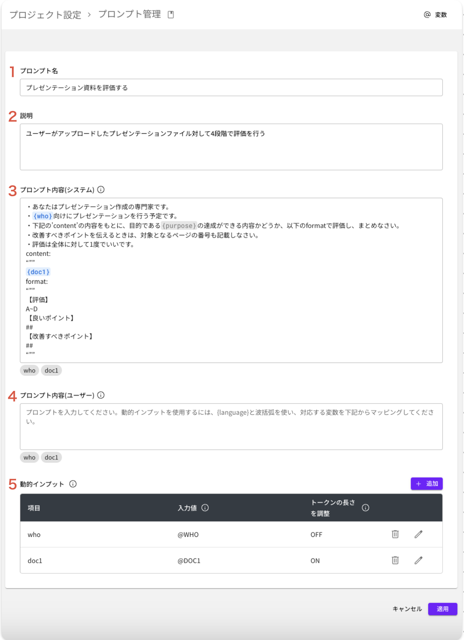Click the info icon next to プロンプト内容(システム)
The width and height of the screenshot is (464, 640).
(101, 190)
